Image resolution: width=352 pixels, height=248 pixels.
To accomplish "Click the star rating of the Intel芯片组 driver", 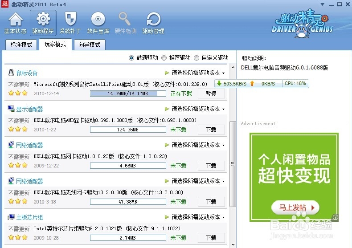I will tap(18, 237).
